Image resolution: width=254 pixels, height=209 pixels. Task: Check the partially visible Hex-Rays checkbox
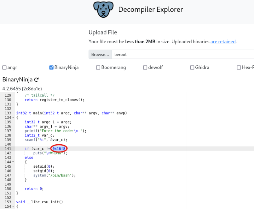click(x=239, y=68)
